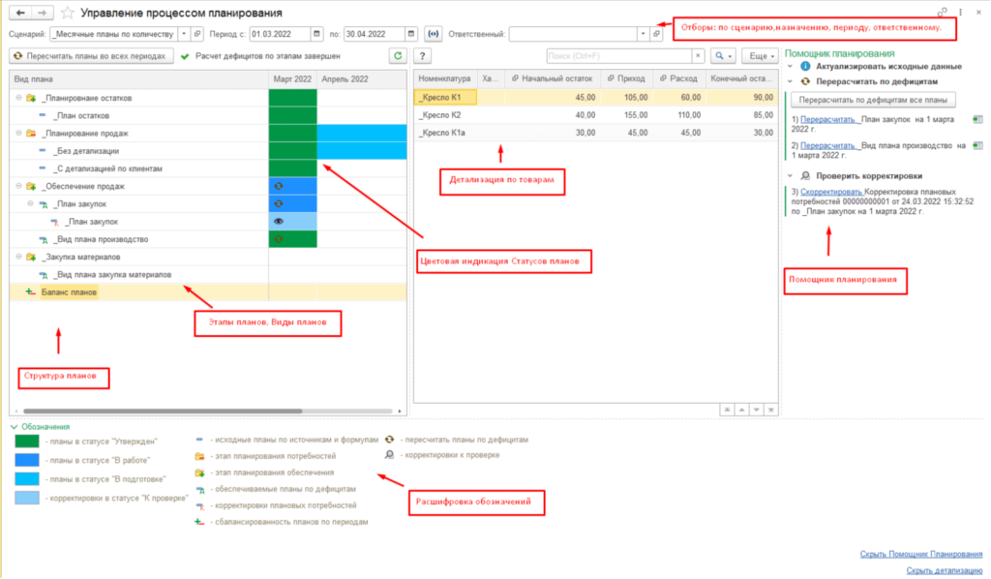The image size is (991, 579).
Task: Add form to favorites with star icon
Action: tap(67, 14)
